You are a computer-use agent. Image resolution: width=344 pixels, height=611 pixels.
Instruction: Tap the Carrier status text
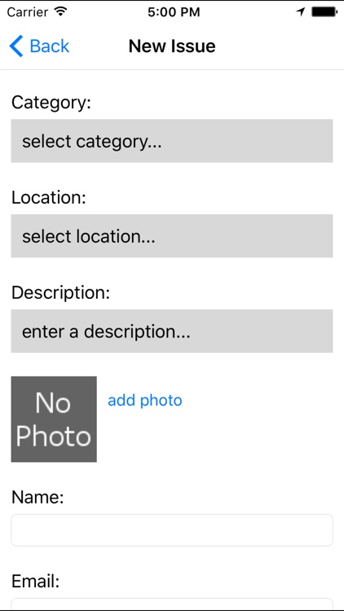click(29, 12)
